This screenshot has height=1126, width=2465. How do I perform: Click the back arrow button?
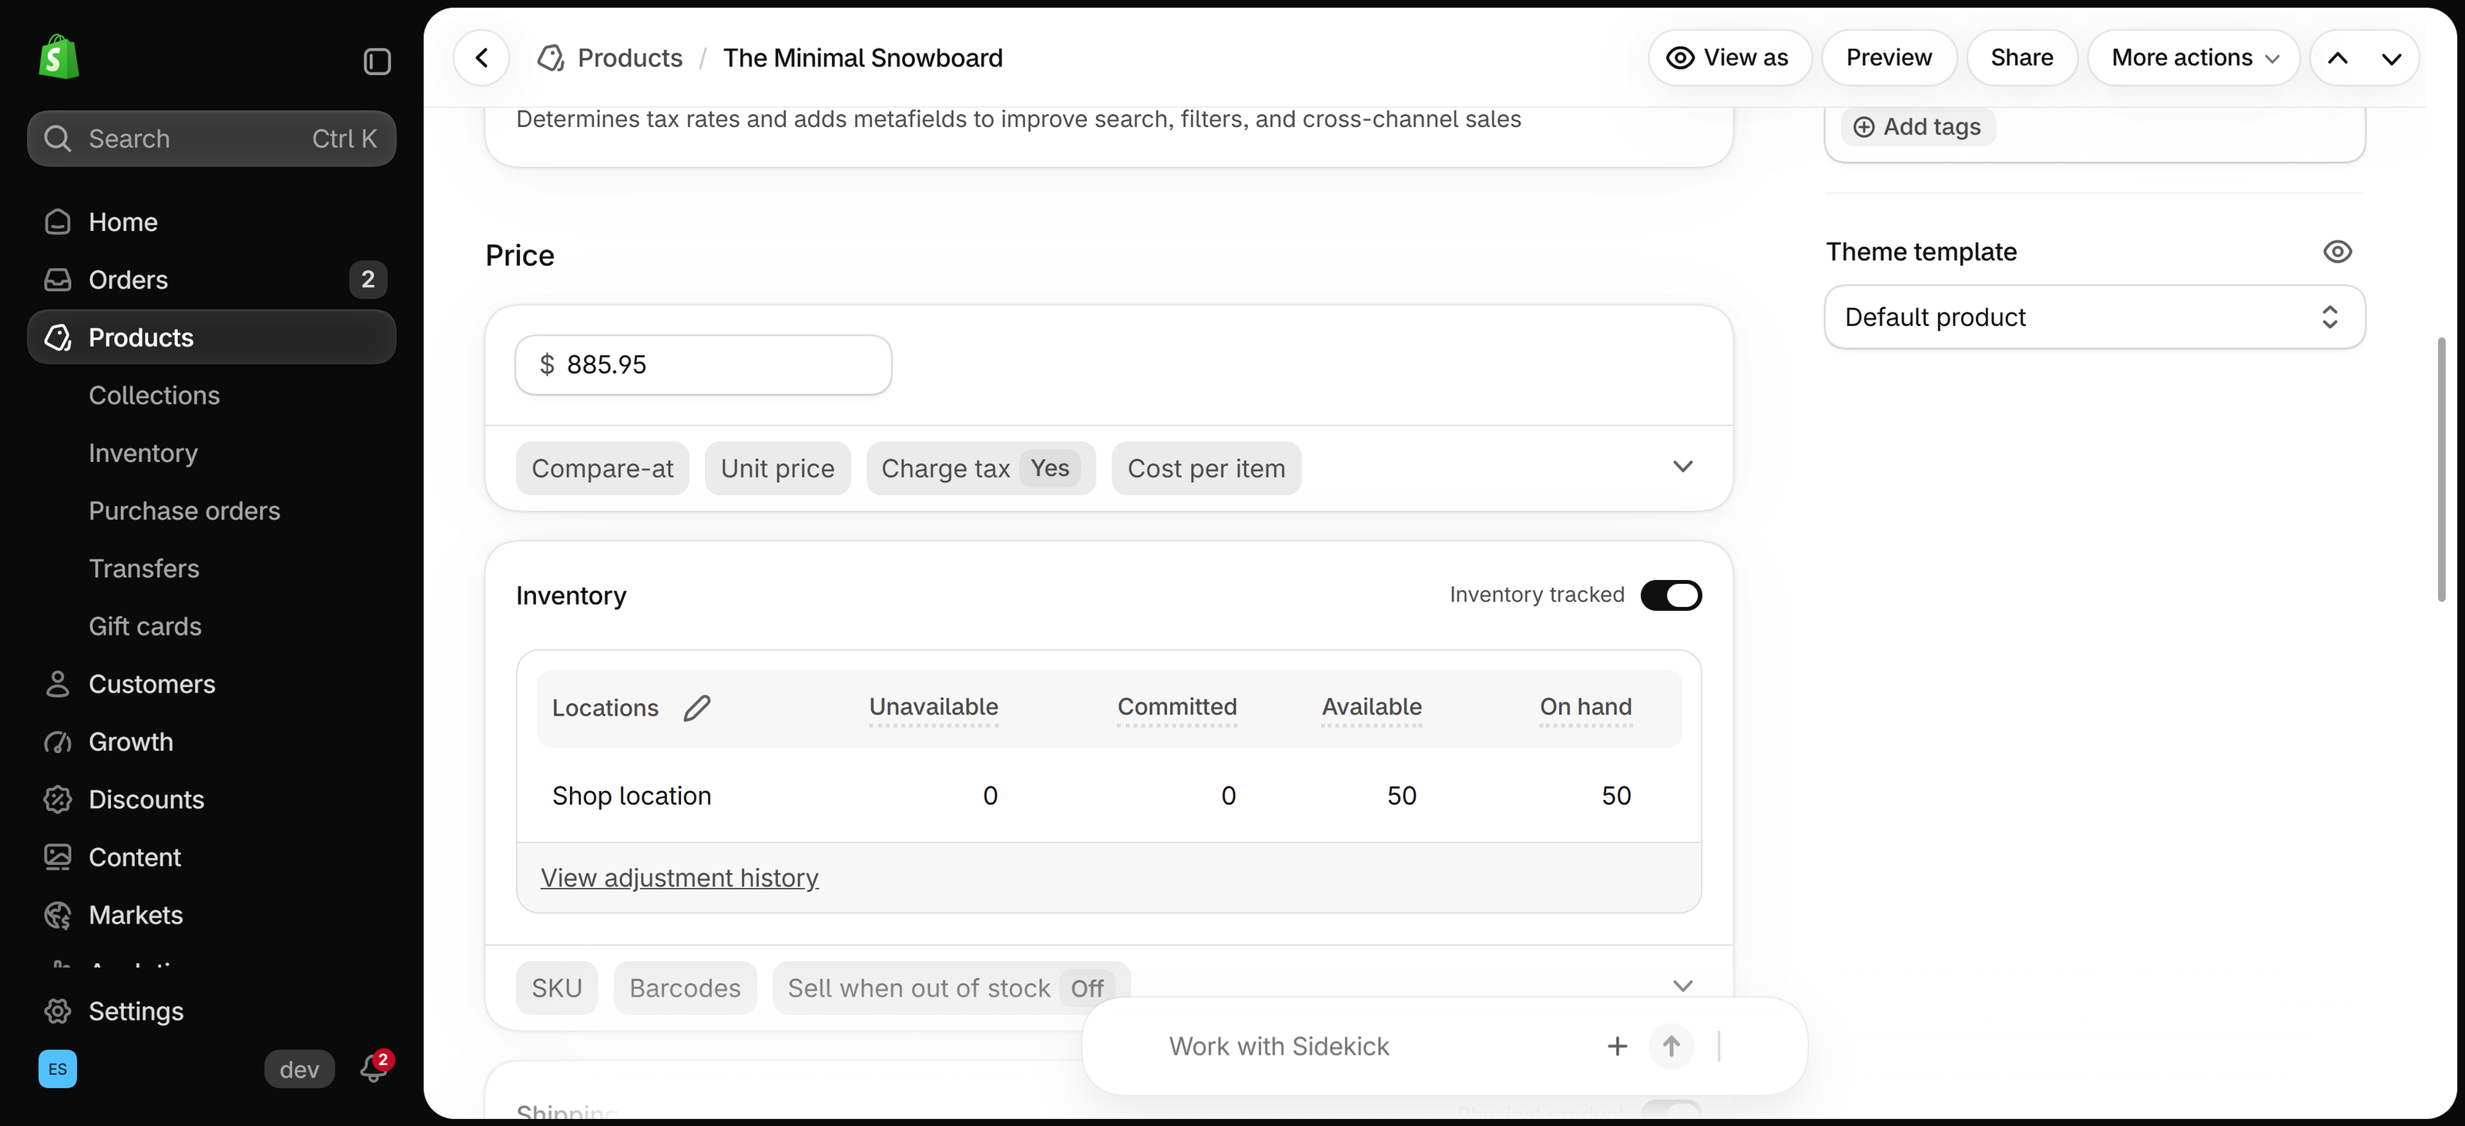[481, 58]
